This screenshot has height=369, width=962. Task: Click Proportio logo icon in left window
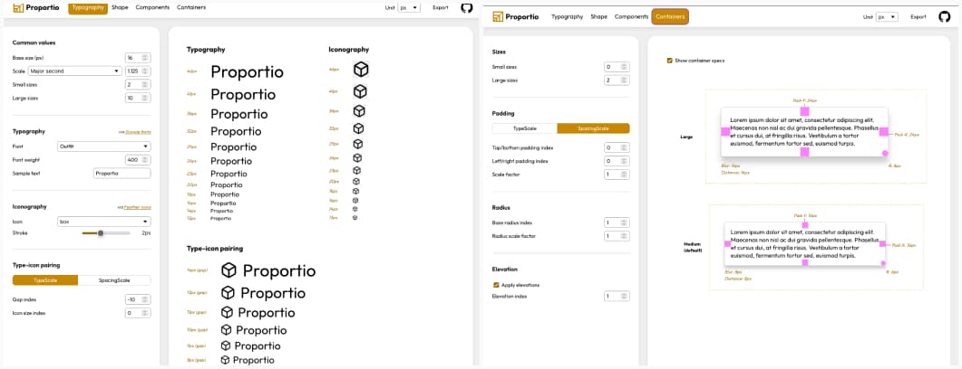click(x=18, y=7)
